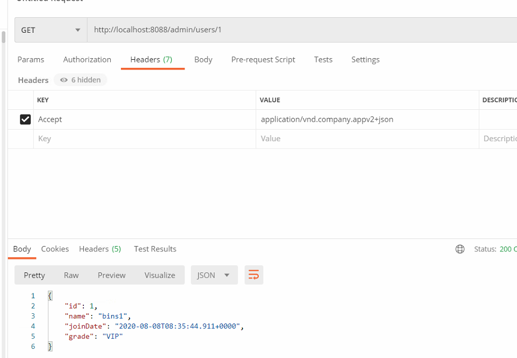Choose the Pretty response view
This screenshot has height=358, width=517.
click(x=34, y=275)
